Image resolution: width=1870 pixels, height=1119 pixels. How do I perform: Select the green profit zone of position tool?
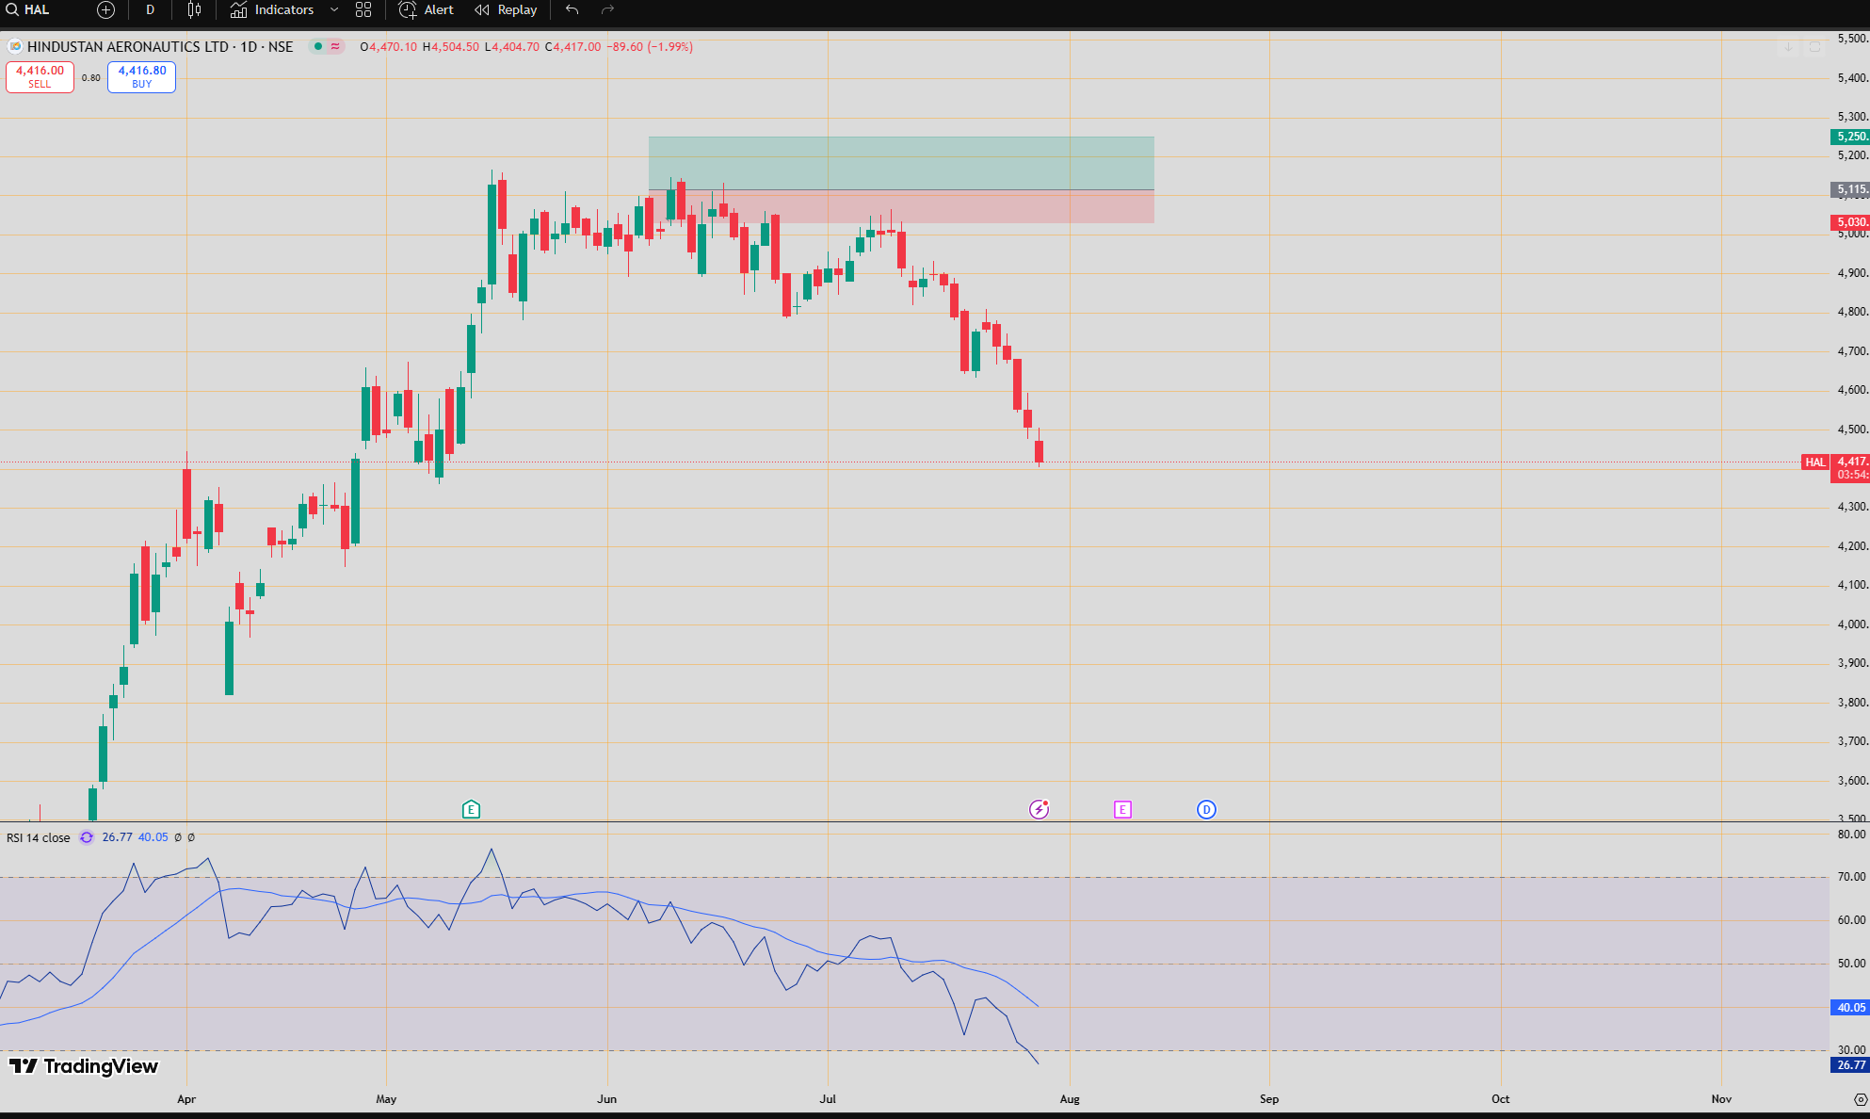pos(901,163)
